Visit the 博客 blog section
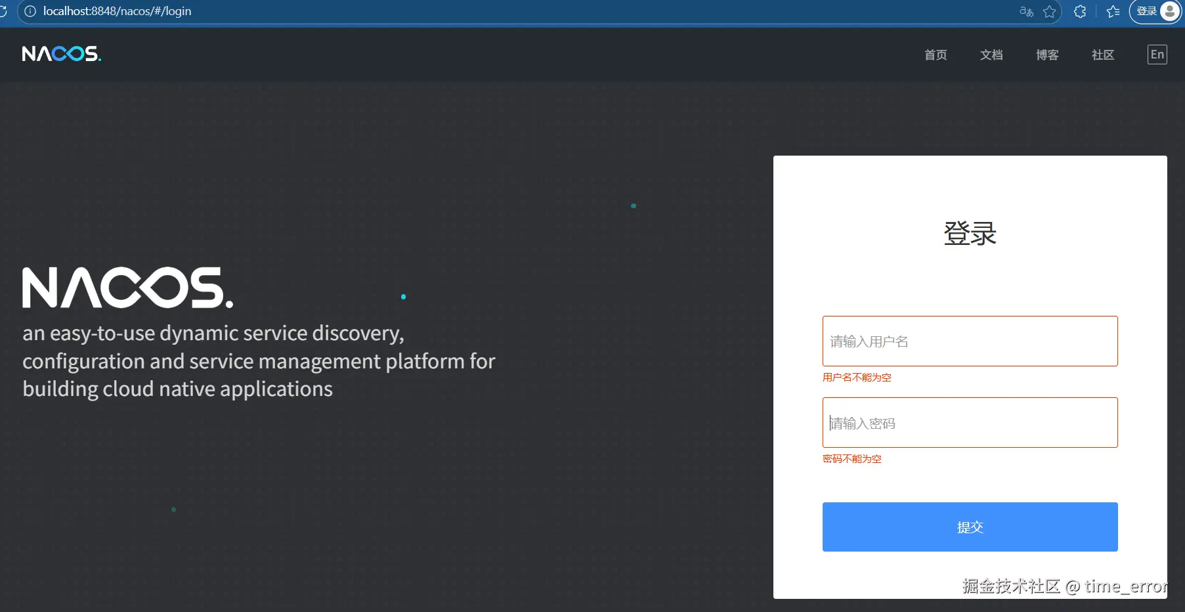The height and width of the screenshot is (612, 1185). pos(1046,55)
